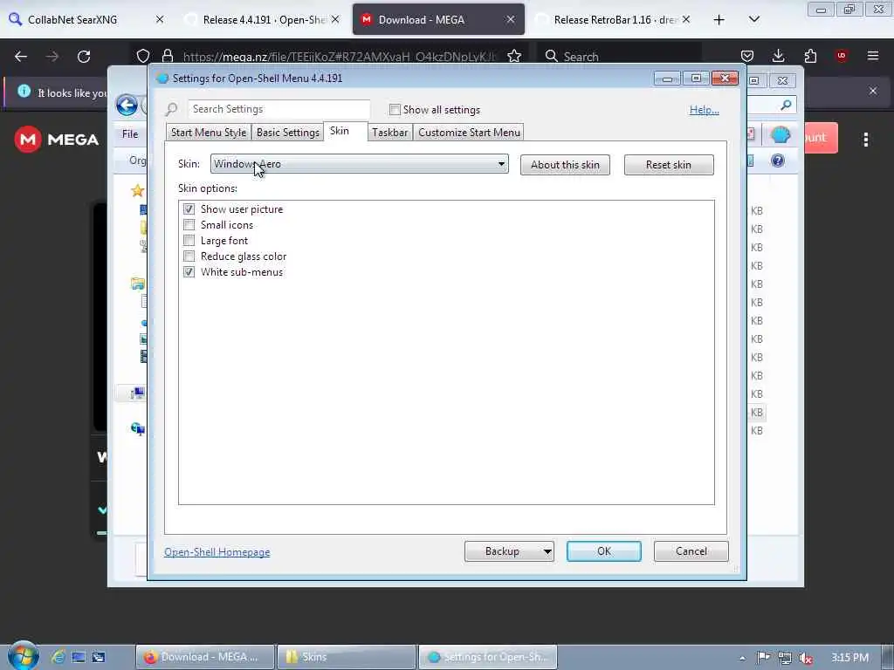Click the taskbar clock 3:15 PM
This screenshot has width=894, height=670.
click(849, 658)
